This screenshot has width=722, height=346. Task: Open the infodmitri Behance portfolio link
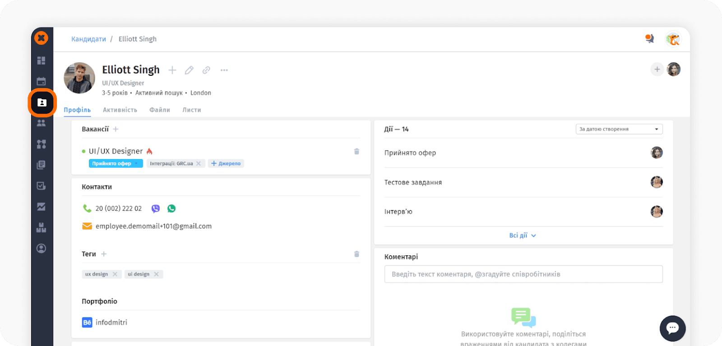coord(111,323)
